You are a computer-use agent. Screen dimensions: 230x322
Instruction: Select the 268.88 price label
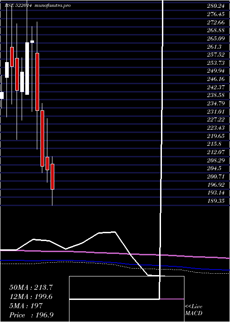click(216, 30)
